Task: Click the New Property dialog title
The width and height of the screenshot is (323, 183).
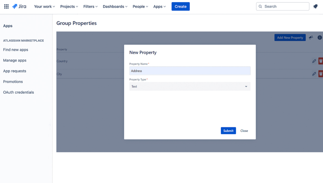Action: (143, 53)
